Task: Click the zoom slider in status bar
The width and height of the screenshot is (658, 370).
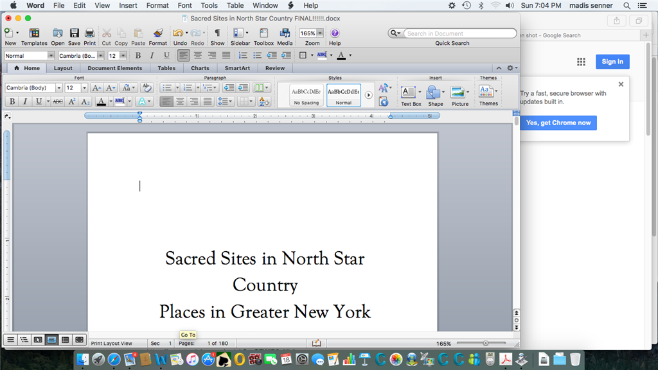Action: [481, 343]
